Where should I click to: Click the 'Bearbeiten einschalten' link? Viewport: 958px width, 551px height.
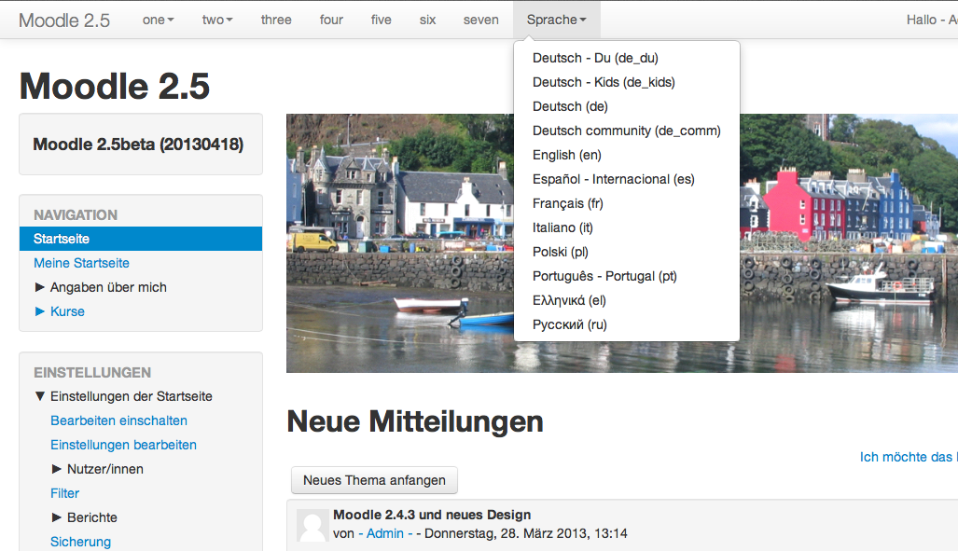(118, 420)
